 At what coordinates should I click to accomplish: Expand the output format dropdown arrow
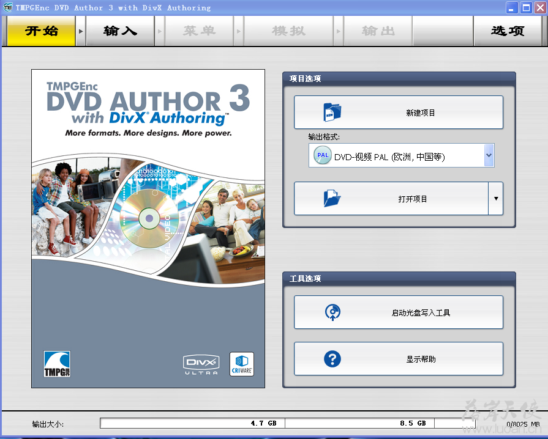pyautogui.click(x=489, y=155)
